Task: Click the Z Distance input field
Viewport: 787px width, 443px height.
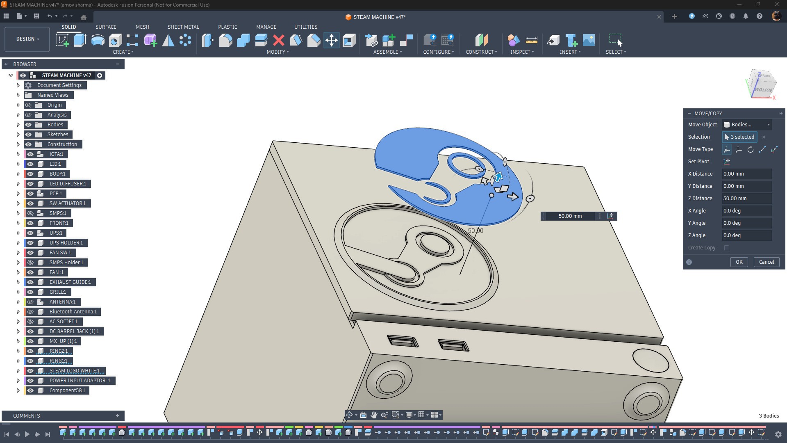Action: pos(746,199)
